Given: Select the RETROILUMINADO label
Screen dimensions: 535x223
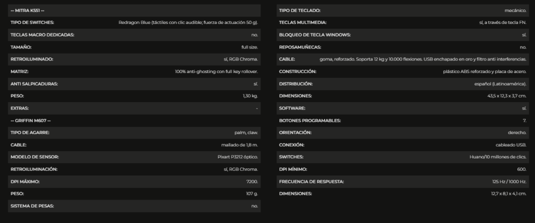Looking at the screenshot, I should click(x=32, y=59).
